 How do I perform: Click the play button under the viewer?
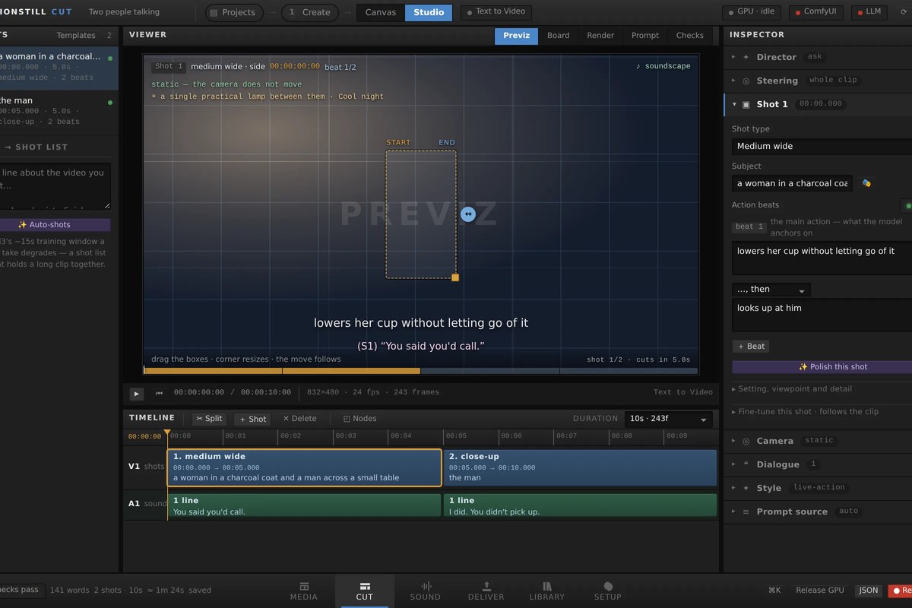[x=137, y=393]
